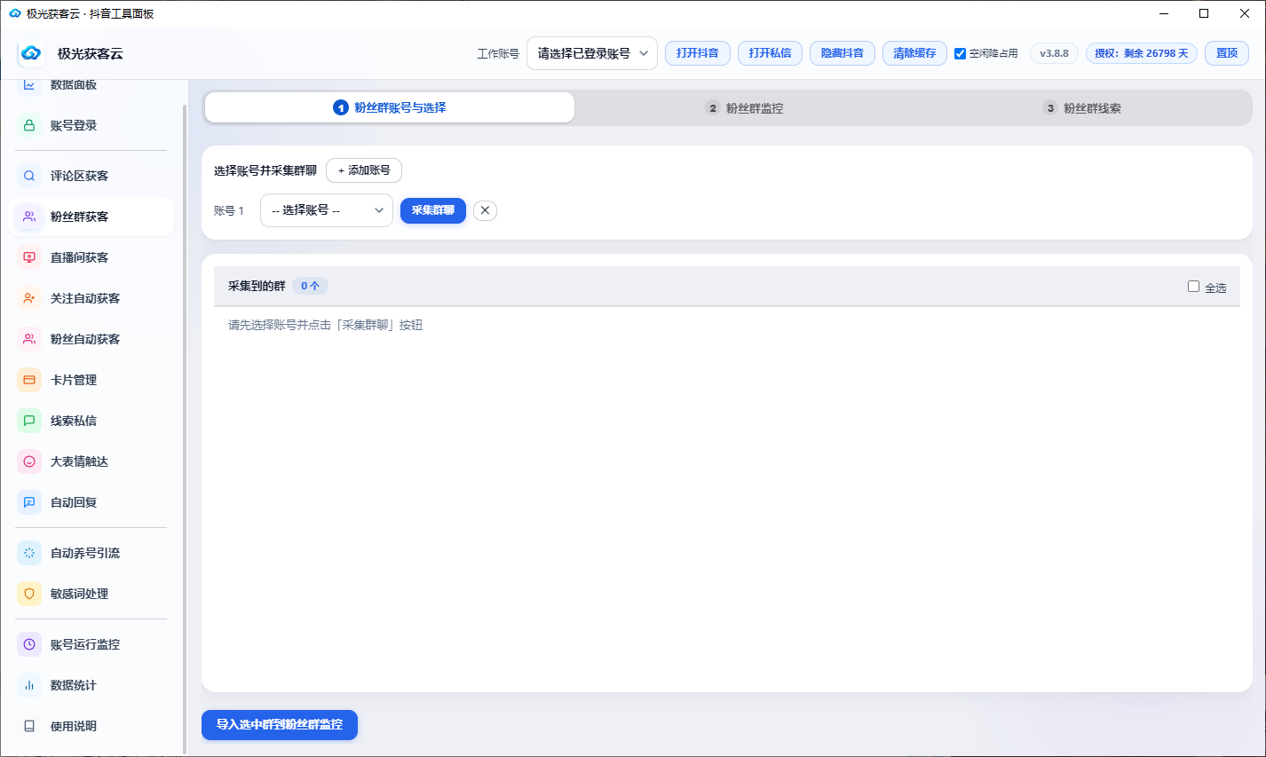1266x757 pixels.
Task: Click the 打开私信 button
Action: (770, 53)
